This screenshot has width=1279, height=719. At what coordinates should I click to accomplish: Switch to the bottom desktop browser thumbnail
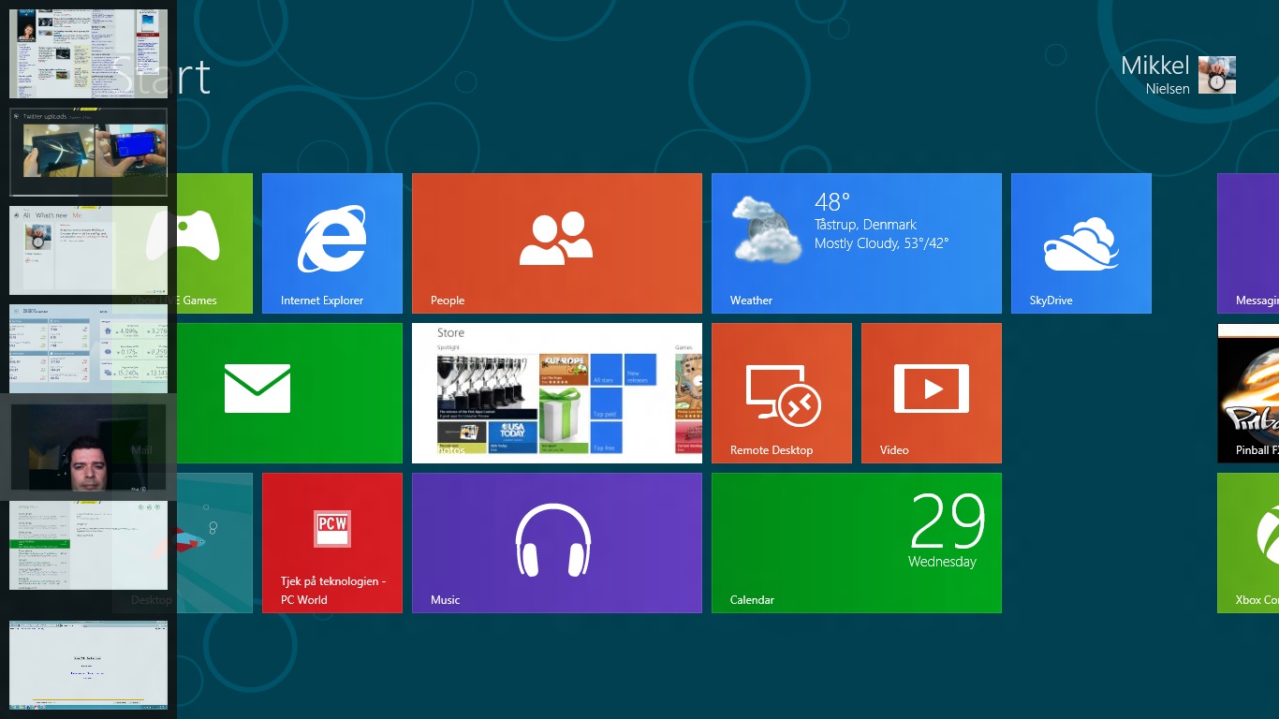(x=88, y=665)
